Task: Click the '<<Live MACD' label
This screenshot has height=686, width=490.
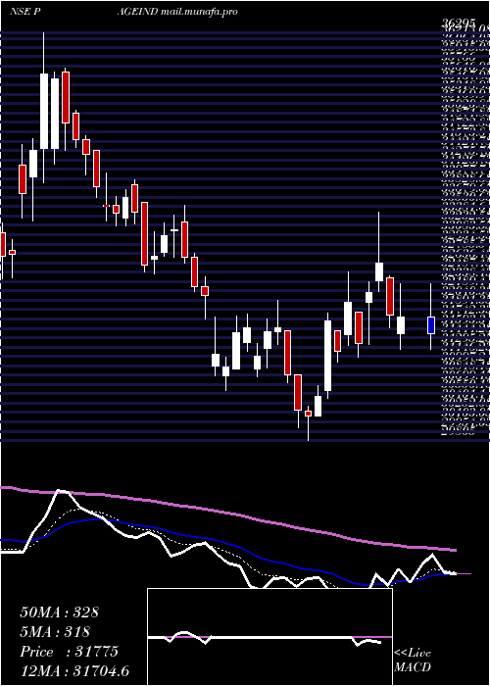Action: click(x=413, y=661)
